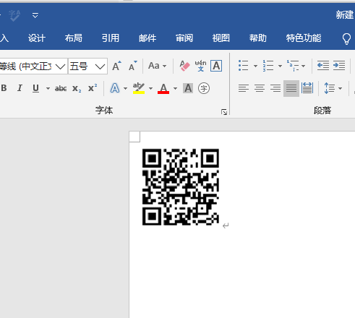
Task: Open the 设计 tab
Action: point(37,38)
